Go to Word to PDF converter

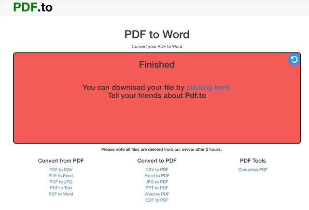coord(157,194)
